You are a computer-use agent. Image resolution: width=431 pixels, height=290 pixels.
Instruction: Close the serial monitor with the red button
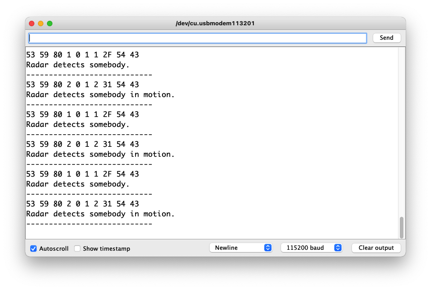(x=32, y=23)
